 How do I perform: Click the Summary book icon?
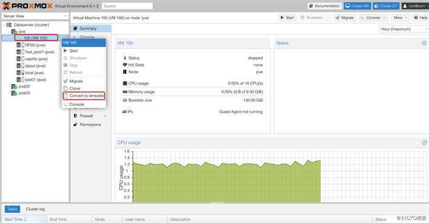pos(76,28)
